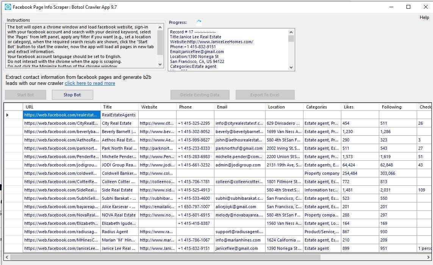
Task: Sort by the Website column header
Action: pyautogui.click(x=158, y=107)
